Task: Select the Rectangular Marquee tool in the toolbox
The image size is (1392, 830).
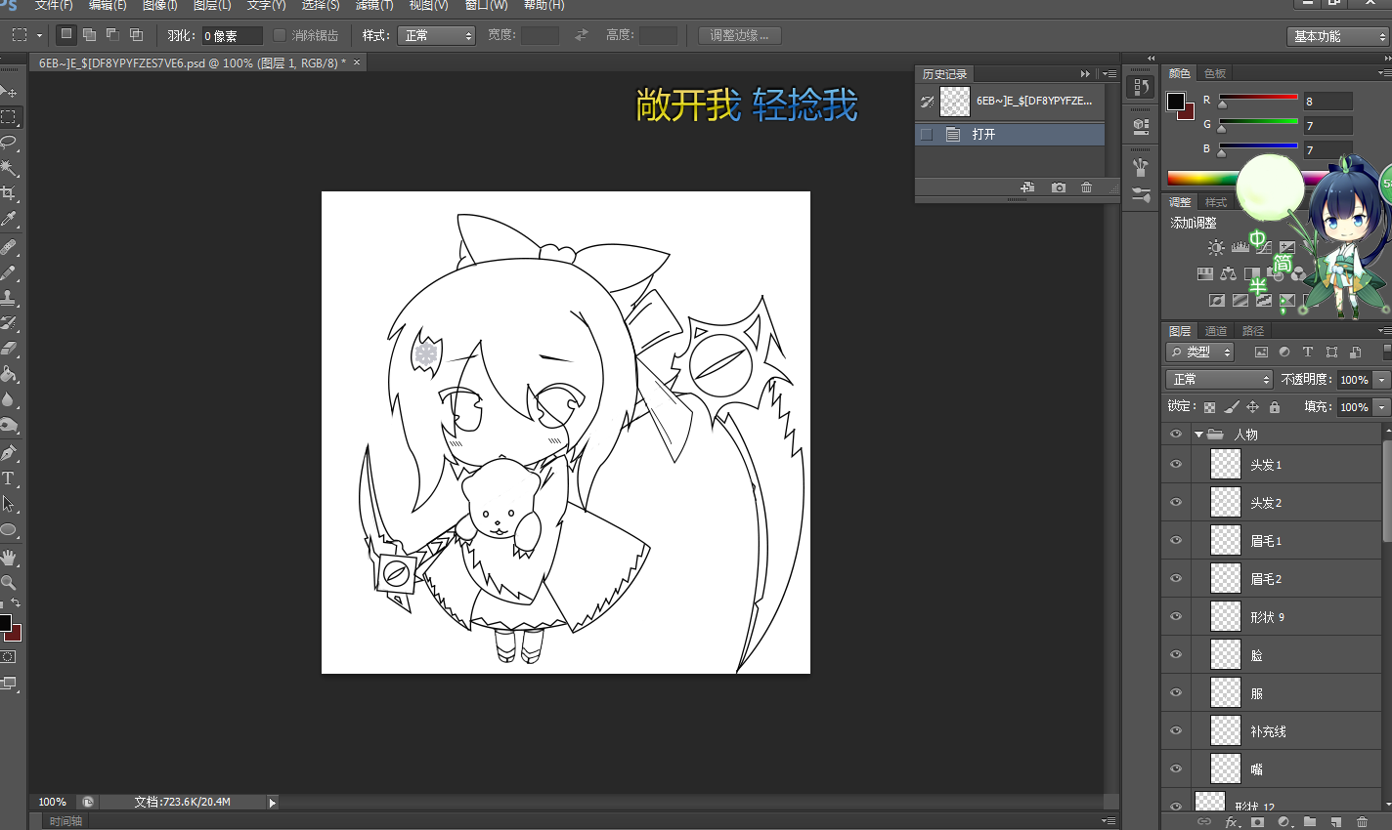Action: tap(9, 117)
